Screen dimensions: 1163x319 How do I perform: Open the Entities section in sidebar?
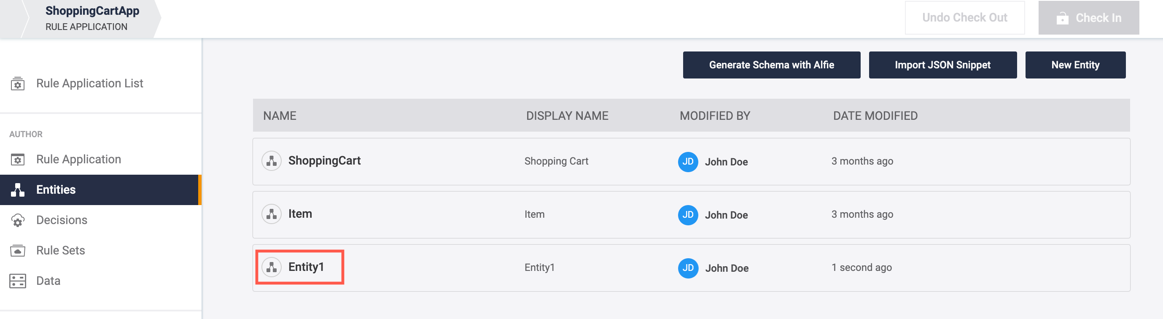point(56,190)
